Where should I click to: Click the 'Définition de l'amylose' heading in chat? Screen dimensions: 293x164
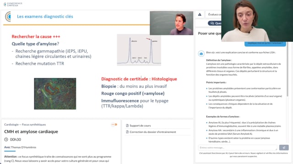pos(219,60)
